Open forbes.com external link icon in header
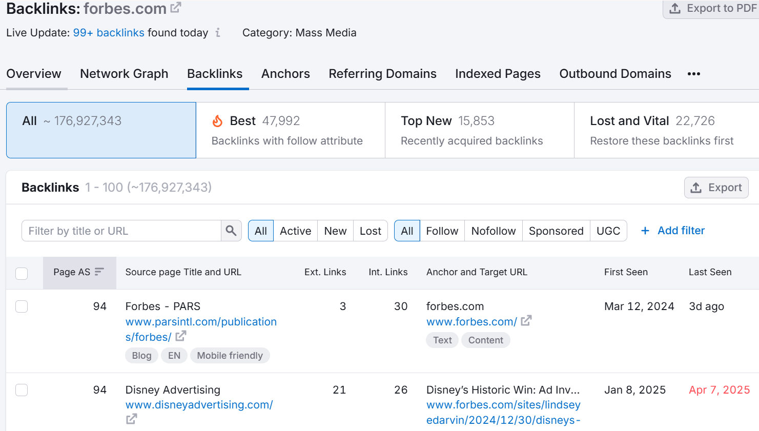 coord(176,8)
